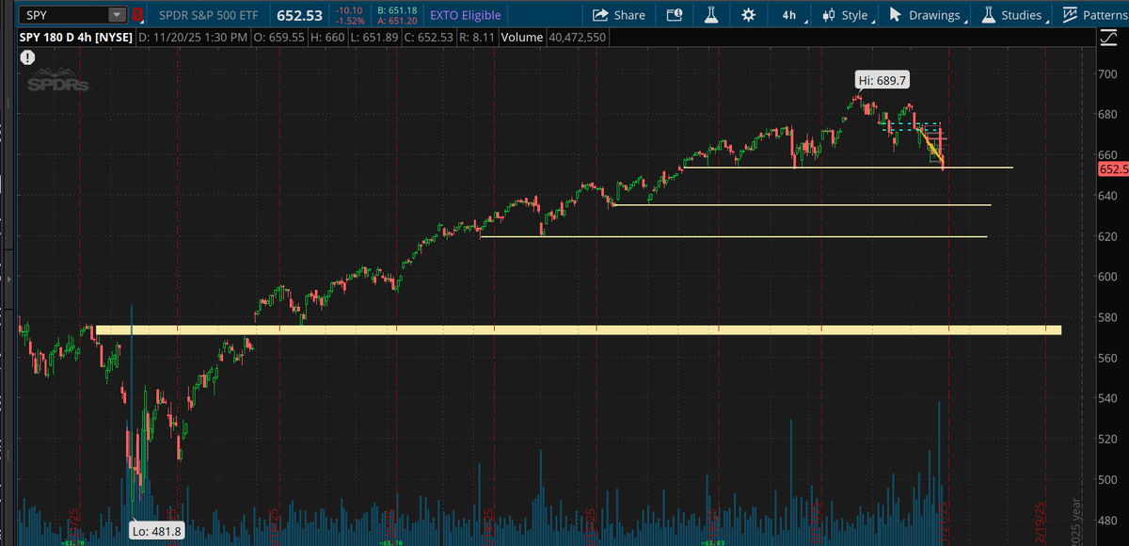Open the Drawings menu
Screen dimensions: 1129x546
928,15
